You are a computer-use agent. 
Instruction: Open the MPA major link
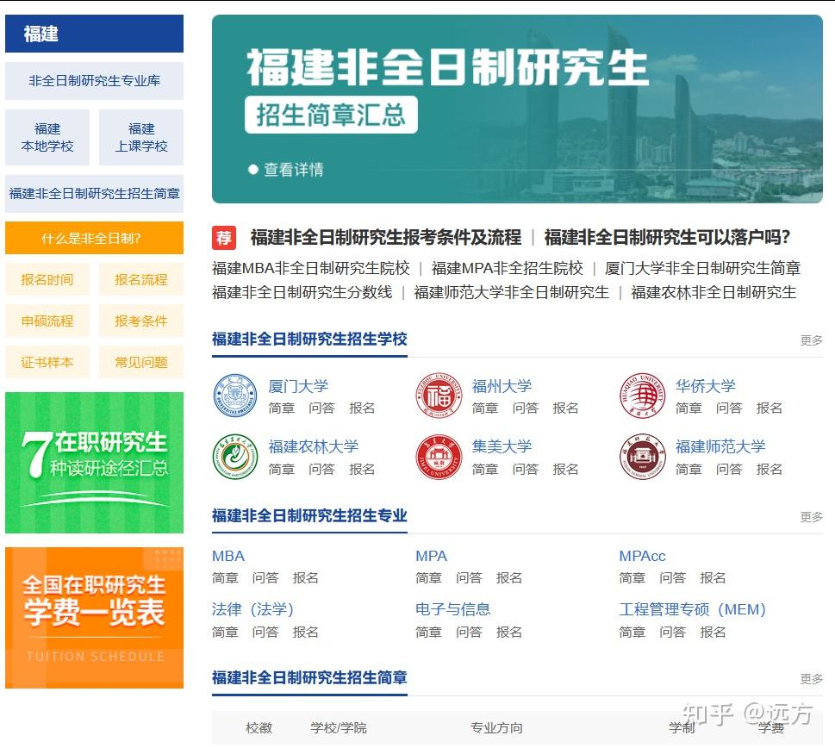click(432, 557)
